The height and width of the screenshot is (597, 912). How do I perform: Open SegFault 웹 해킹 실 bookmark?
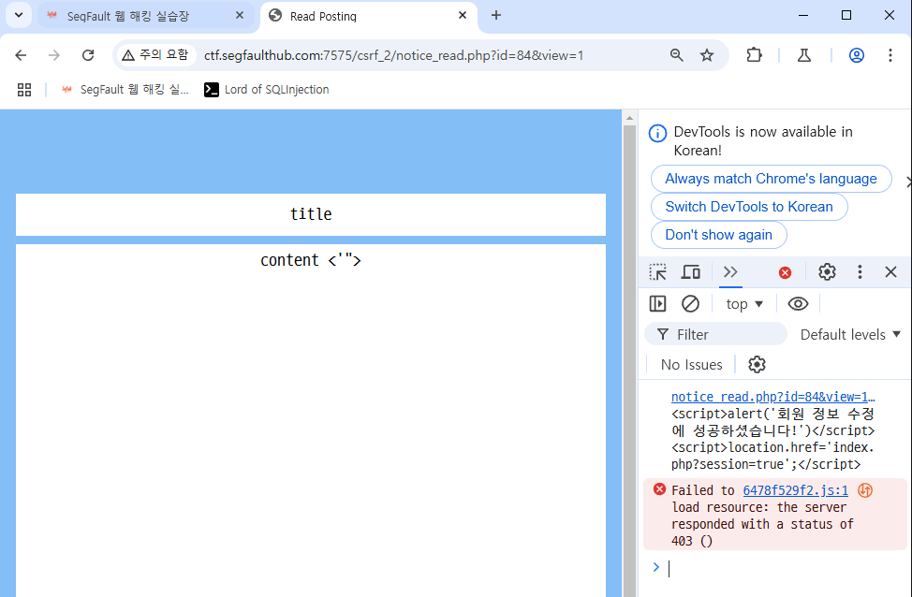click(125, 90)
